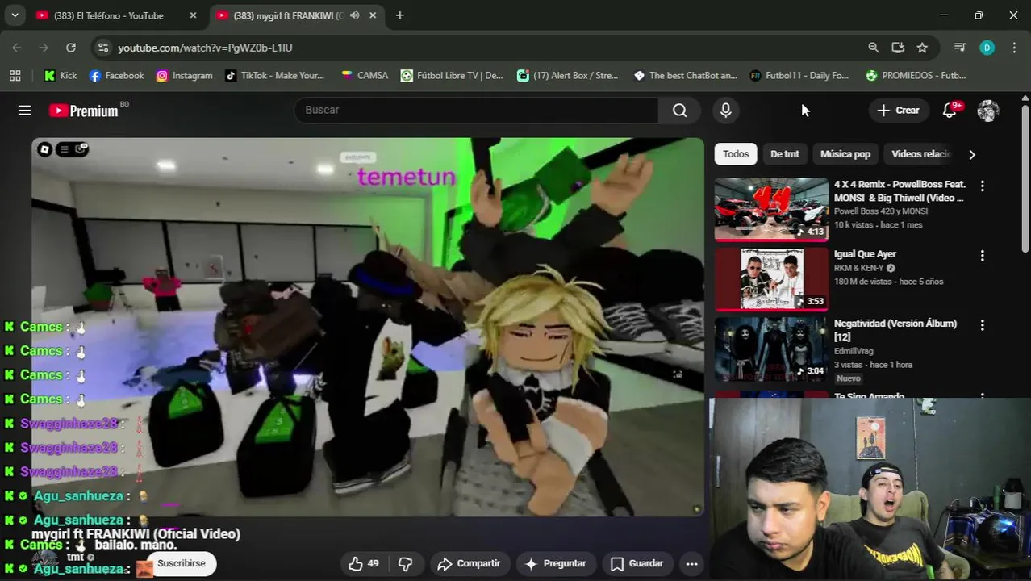The image size is (1031, 581).
Task: Open the Kick bookmark
Action: [61, 75]
